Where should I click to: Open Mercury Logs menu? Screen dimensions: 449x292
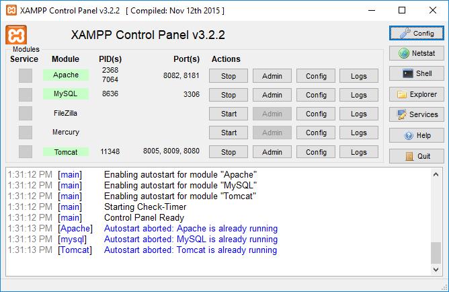click(x=359, y=133)
